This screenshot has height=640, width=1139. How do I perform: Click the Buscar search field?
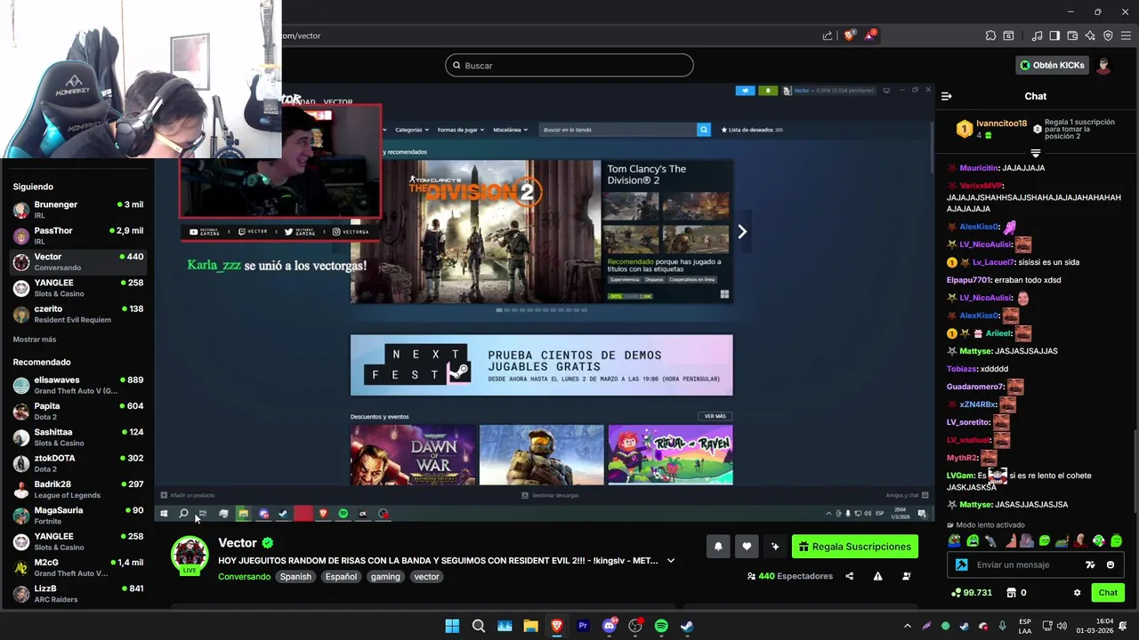tap(569, 65)
